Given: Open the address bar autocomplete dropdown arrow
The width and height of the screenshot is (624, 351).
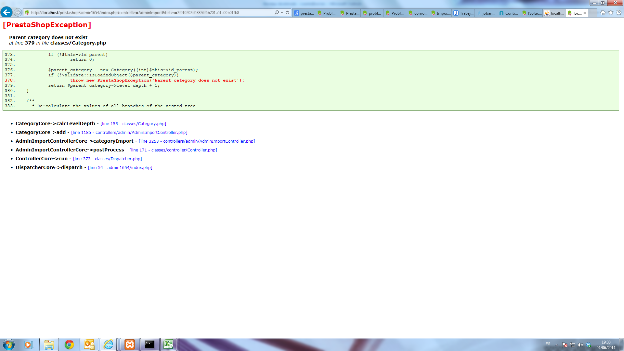Looking at the screenshot, I should (282, 12).
